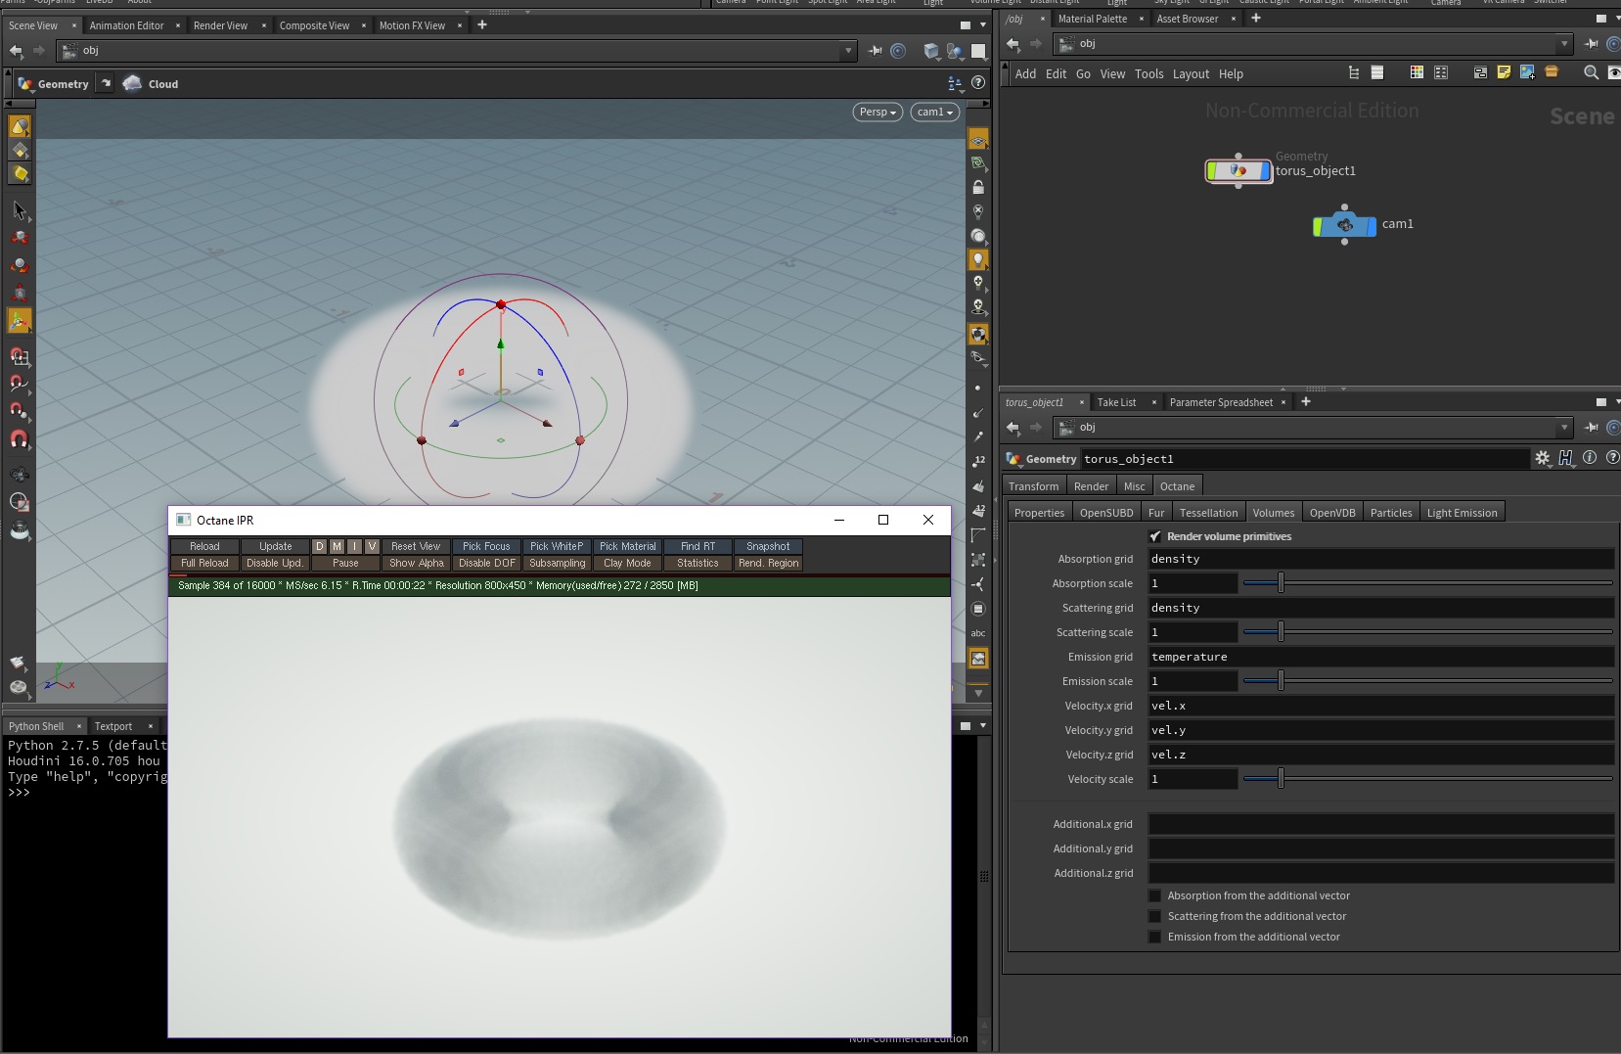Click the Emission grid temperature input field
Screen dimensions: 1621x1054
pyautogui.click(x=1379, y=657)
